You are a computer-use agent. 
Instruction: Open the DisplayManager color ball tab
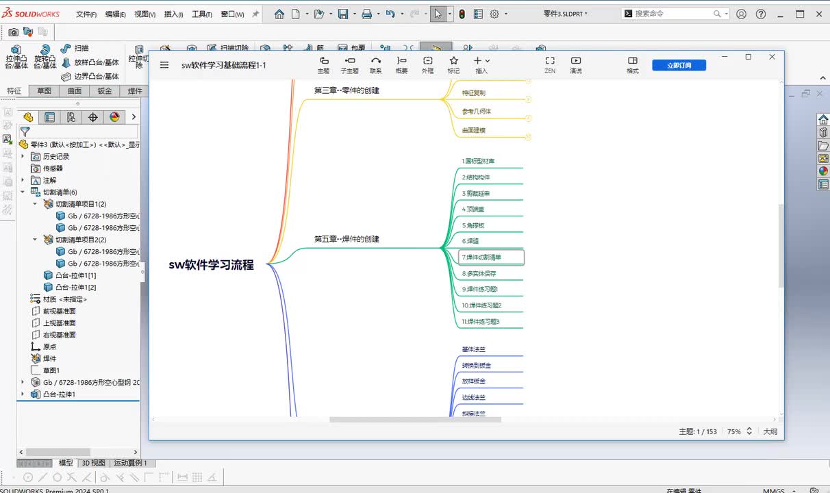114,117
